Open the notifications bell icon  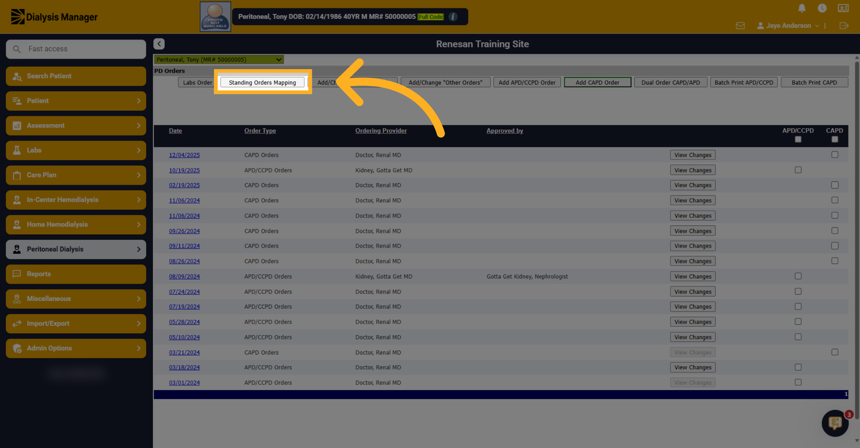click(x=802, y=8)
